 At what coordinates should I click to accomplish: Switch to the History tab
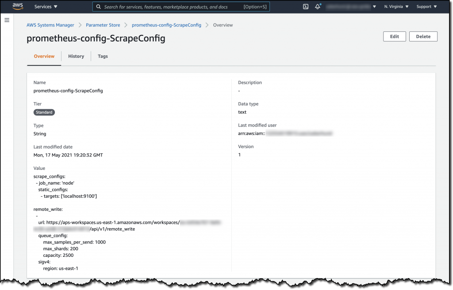[76, 56]
